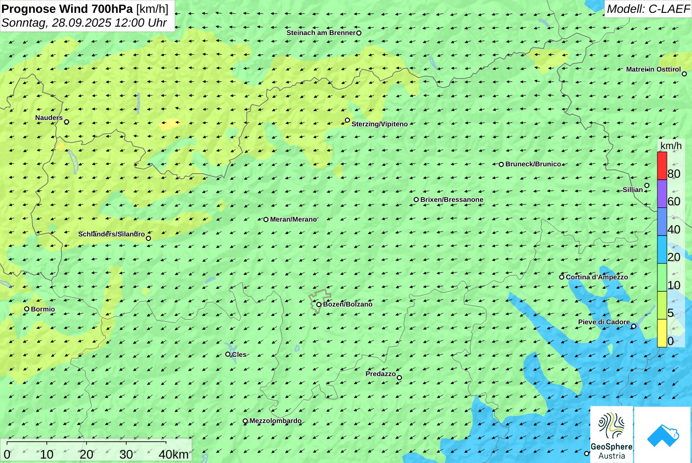Click the '40km' scale bar label
Viewport: 692px width, 463px height.
[173, 455]
